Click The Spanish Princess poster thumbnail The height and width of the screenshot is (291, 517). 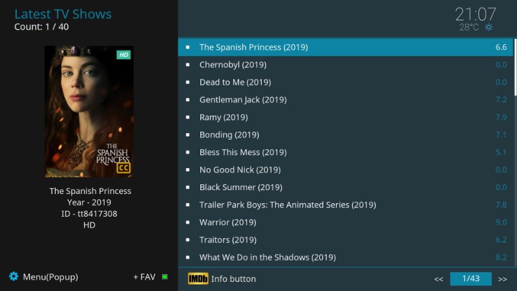(x=89, y=111)
